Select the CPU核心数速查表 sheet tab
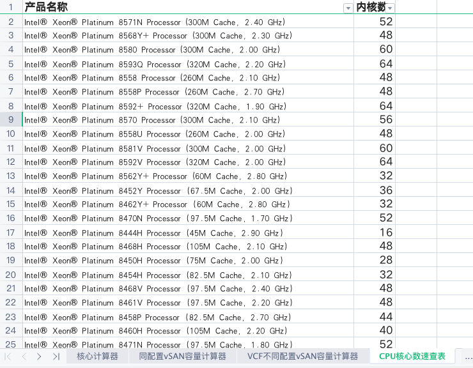The height and width of the screenshot is (368, 473). coord(412,356)
